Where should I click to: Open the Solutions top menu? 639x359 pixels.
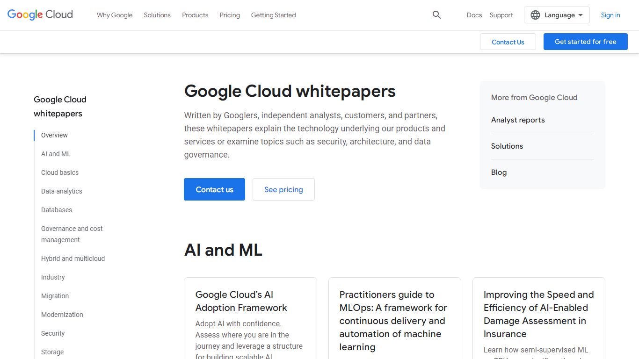click(x=157, y=15)
